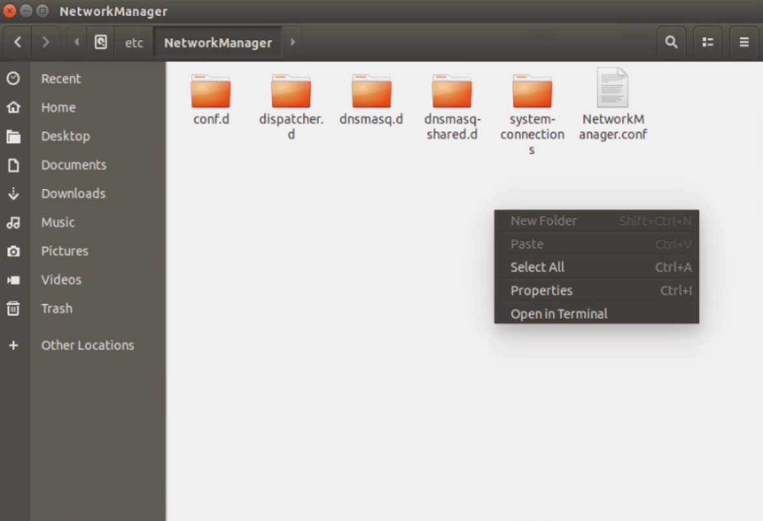Click the plus icon beside Other Locations
763x521 pixels.
pyautogui.click(x=14, y=345)
